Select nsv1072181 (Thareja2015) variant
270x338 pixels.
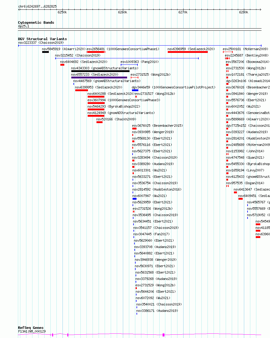pos(248,74)
